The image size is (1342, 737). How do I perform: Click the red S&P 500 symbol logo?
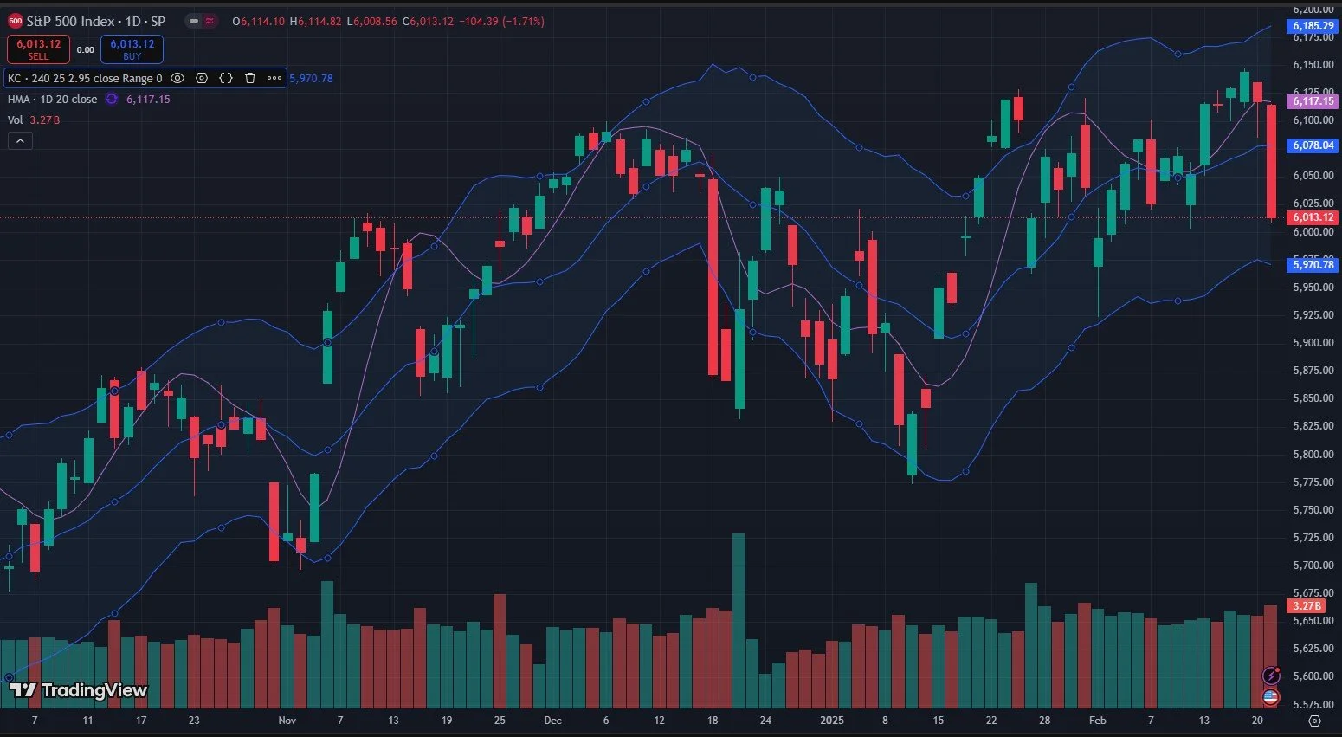click(16, 21)
